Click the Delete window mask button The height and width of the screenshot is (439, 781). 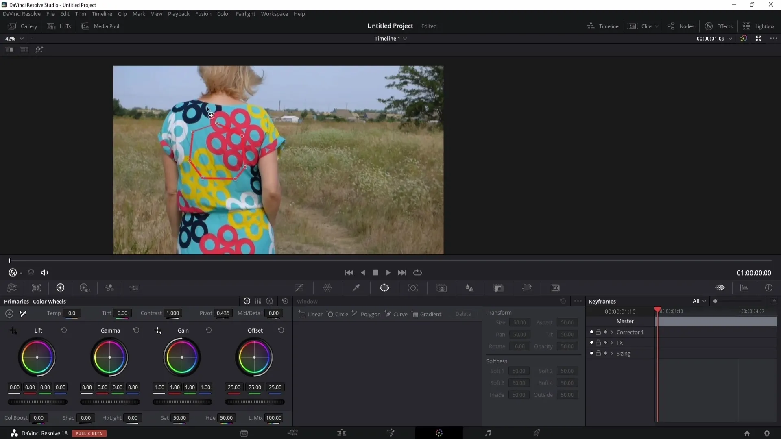coord(462,314)
